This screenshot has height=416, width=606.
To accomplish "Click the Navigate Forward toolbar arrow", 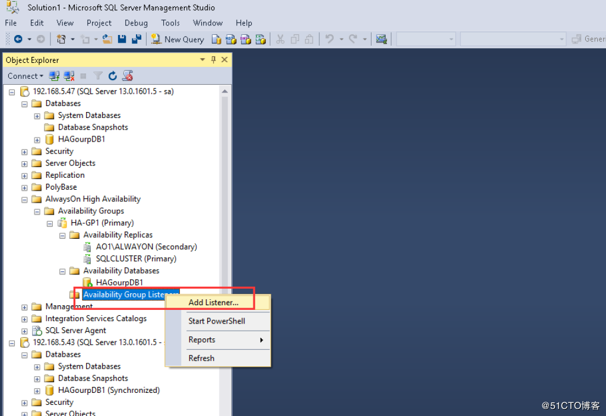I will coord(40,39).
